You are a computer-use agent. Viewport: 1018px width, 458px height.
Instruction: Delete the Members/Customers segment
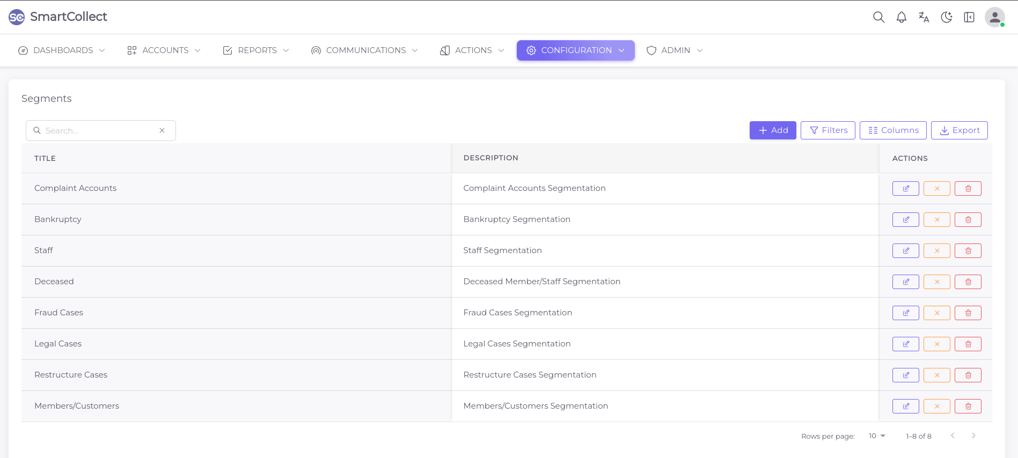click(x=968, y=407)
